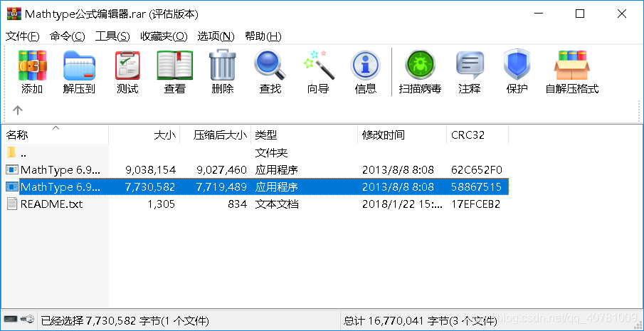This screenshot has width=644, height=331.
Task: Click the status text 已经选择 7,730,582 字节
Action: tap(125, 320)
